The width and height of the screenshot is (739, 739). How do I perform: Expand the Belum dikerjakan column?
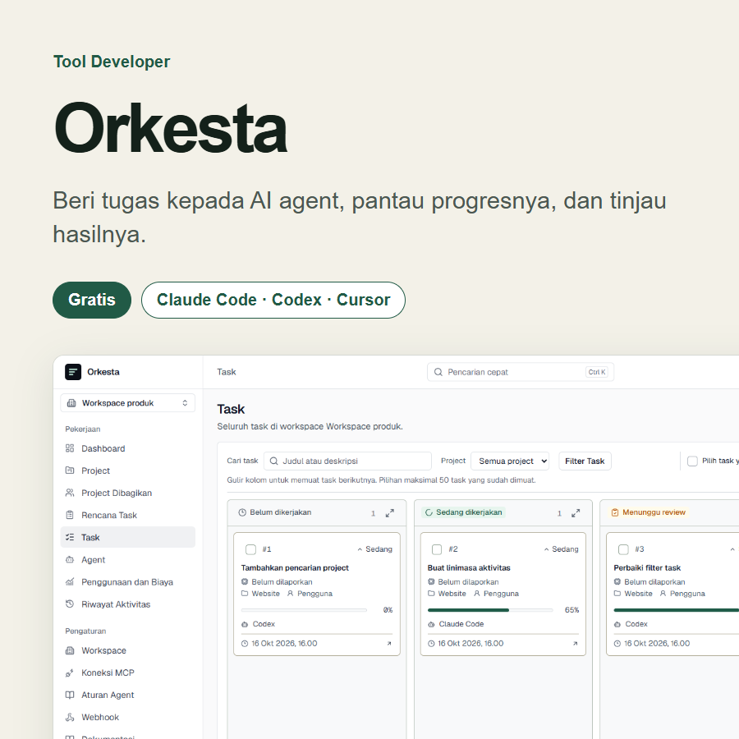tap(390, 512)
